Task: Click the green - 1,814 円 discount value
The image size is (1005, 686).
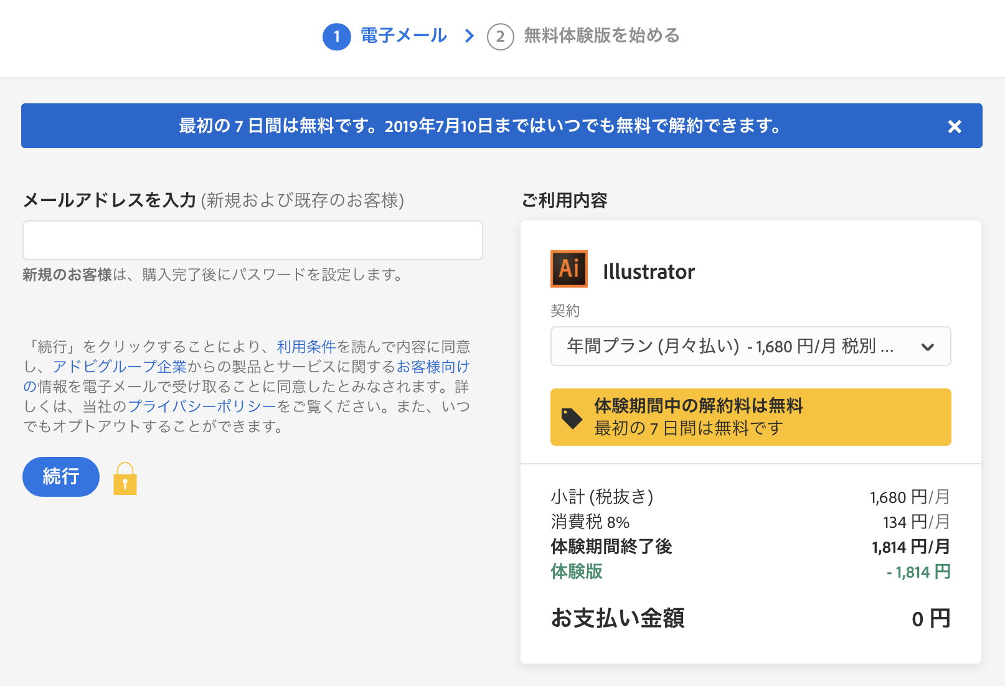Action: [918, 571]
